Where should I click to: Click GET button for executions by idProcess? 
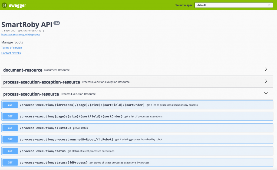tap(10, 105)
